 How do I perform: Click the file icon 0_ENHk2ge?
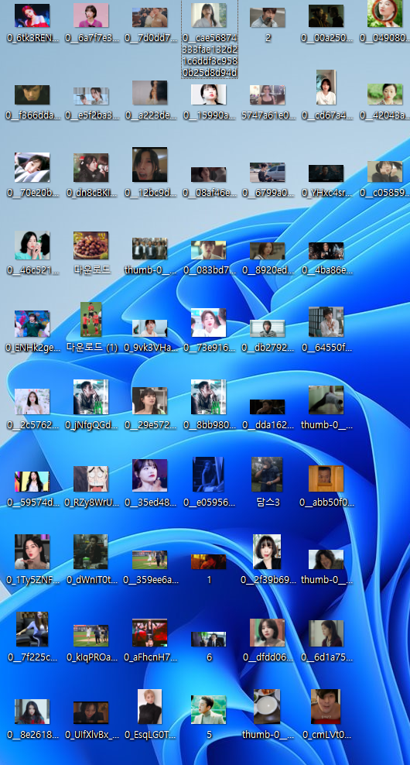pyautogui.click(x=32, y=324)
